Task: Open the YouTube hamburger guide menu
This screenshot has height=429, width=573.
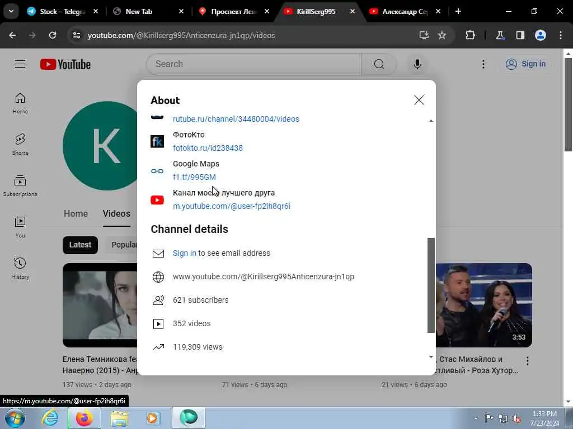Action: (x=20, y=64)
